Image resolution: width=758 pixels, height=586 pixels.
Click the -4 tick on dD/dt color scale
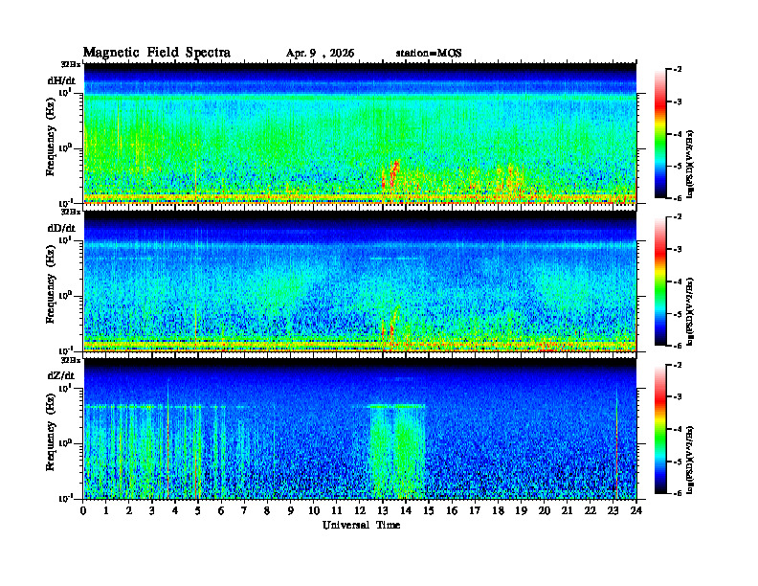click(678, 282)
